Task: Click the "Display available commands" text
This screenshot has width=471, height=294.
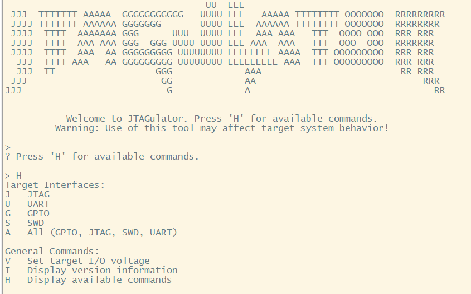Action: [99, 280]
